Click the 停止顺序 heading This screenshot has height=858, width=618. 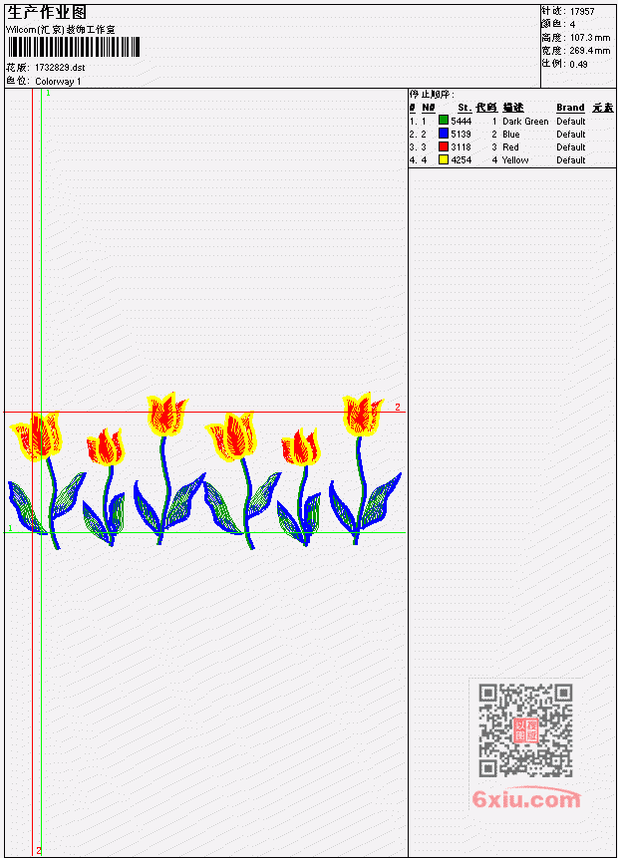432,94
